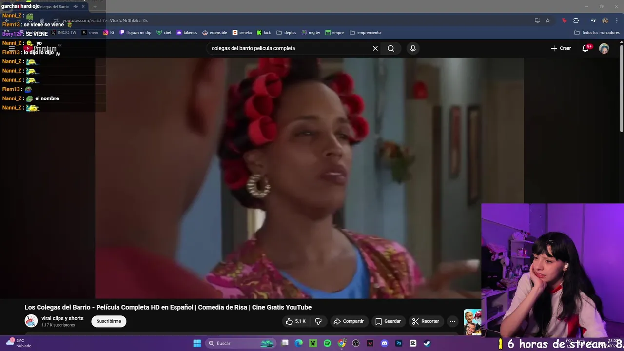Click the YouTube search magnifier button

(x=391, y=48)
